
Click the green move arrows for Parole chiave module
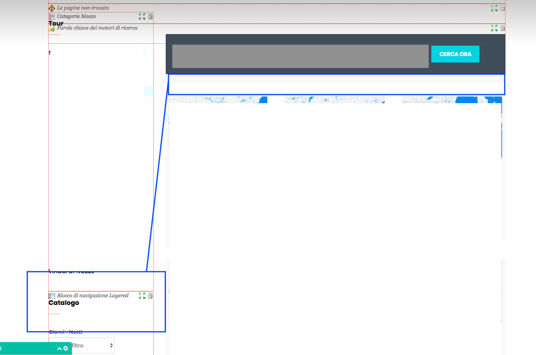[x=494, y=28]
